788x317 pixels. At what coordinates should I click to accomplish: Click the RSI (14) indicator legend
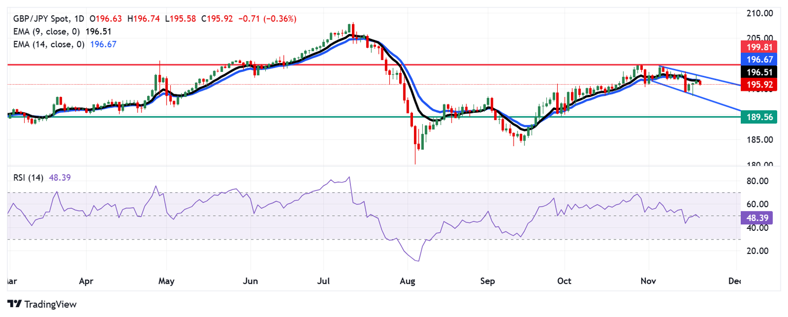(x=29, y=177)
